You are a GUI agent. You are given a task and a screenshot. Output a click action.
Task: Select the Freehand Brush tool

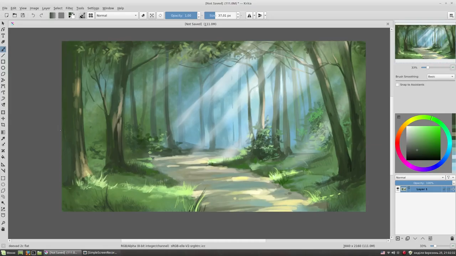click(x=3, y=49)
